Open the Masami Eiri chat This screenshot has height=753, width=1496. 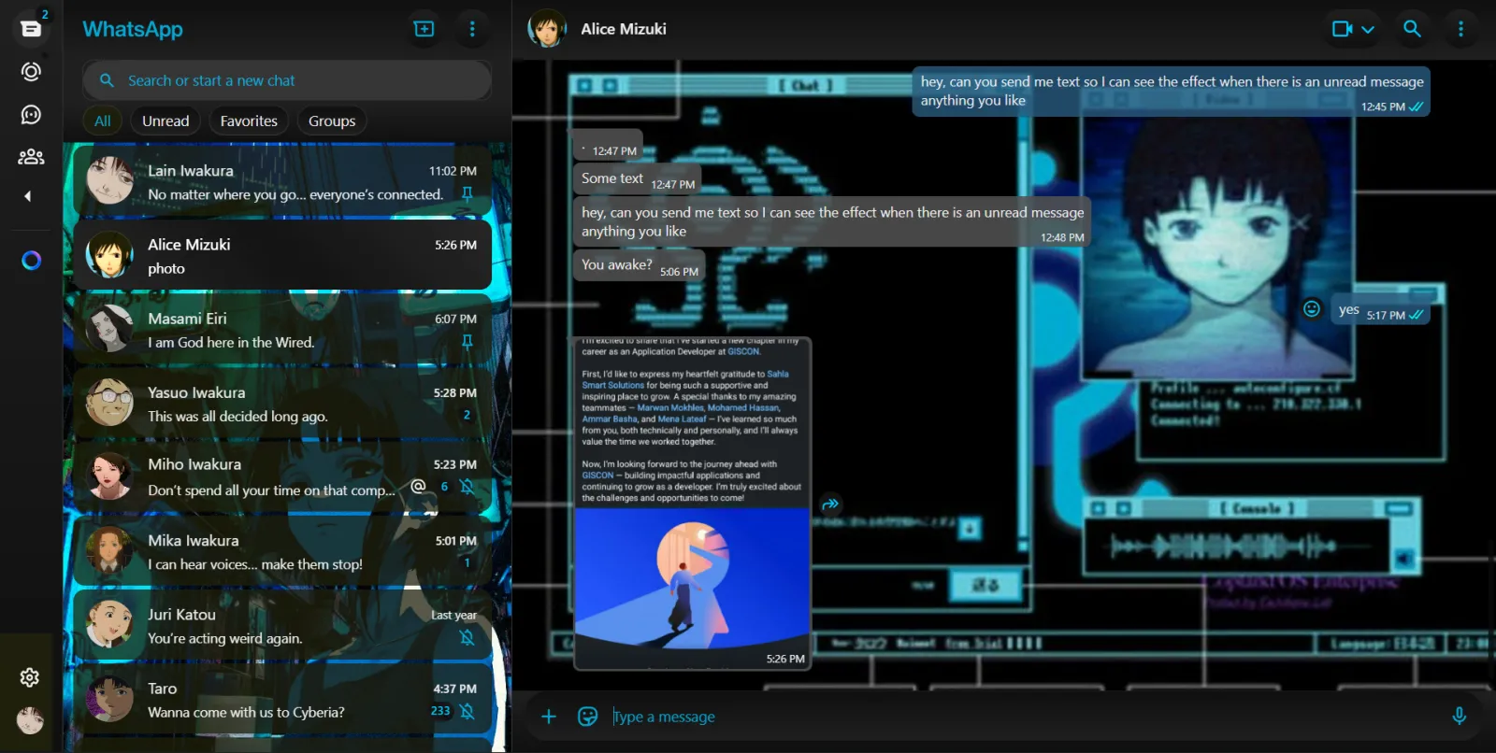coord(282,329)
